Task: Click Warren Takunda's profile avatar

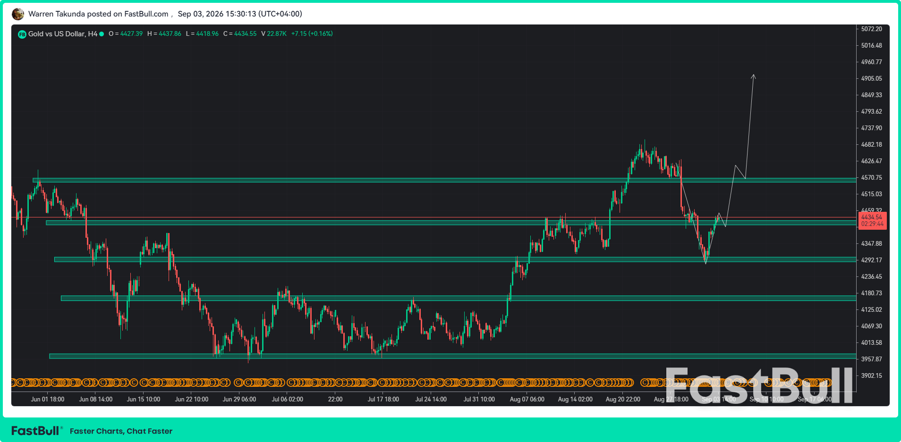Action: [18, 14]
